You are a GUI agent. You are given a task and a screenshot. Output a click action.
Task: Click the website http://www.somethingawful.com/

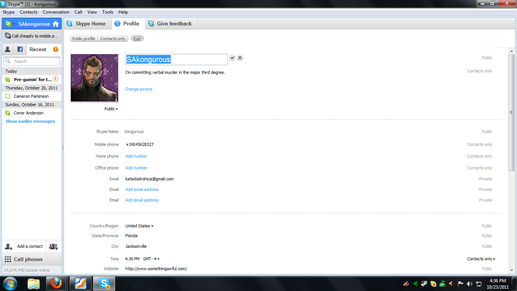coord(156,269)
